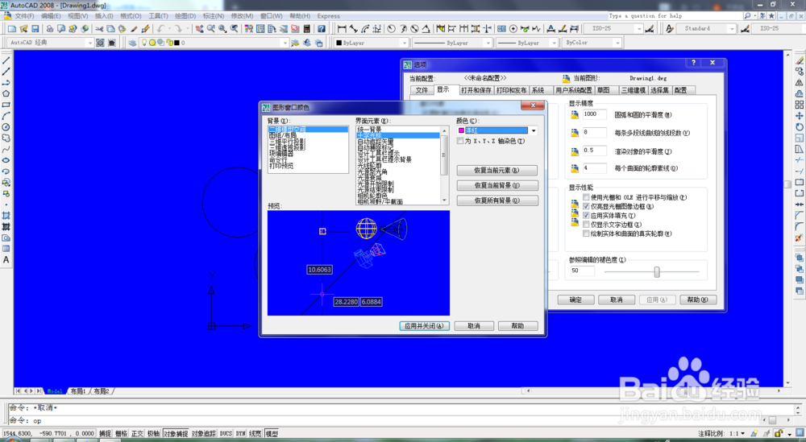
Task: Open the linetype ByLayer dropdown
Action: (488, 43)
